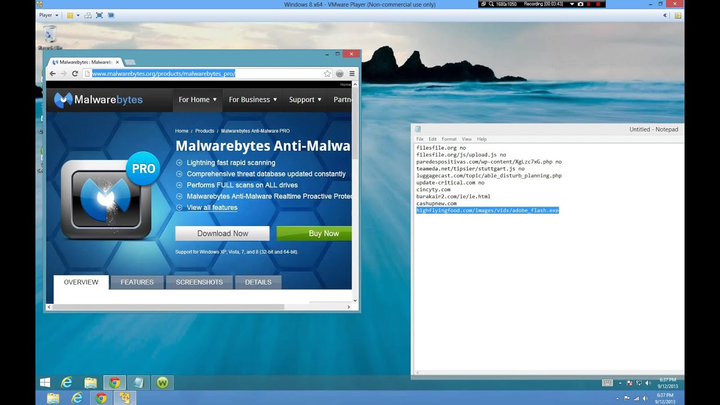Click the VMware Unity mode icon
This screenshot has width=720, height=405.
click(x=111, y=15)
